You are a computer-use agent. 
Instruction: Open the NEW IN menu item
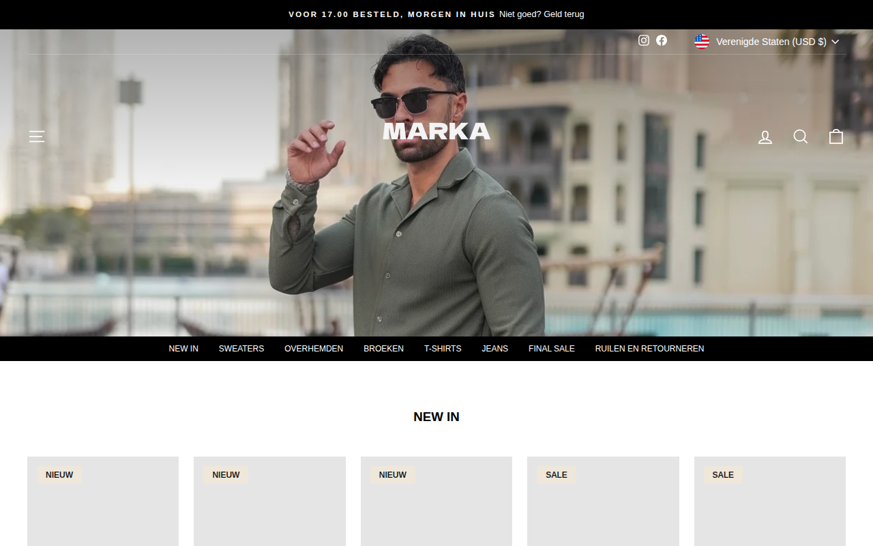183,349
